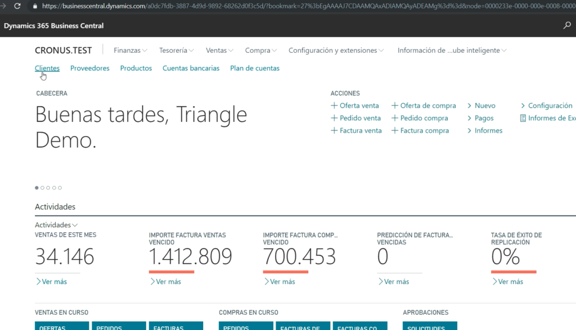Image resolution: width=576 pixels, height=330 pixels.
Task: Reload the page with browser refresh icon
Action: tap(17, 6)
